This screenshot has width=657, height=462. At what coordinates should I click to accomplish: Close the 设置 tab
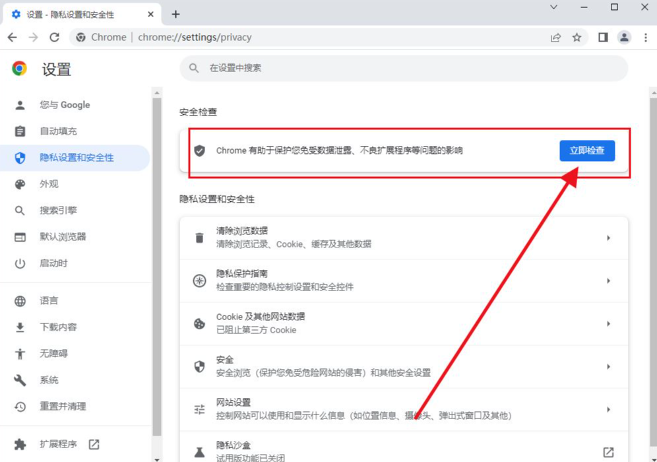tap(151, 15)
